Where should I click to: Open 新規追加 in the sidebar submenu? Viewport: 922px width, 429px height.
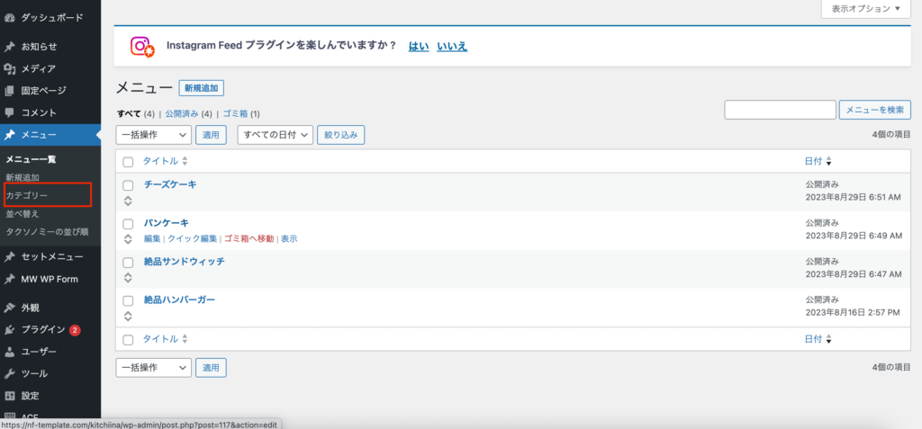point(23,177)
